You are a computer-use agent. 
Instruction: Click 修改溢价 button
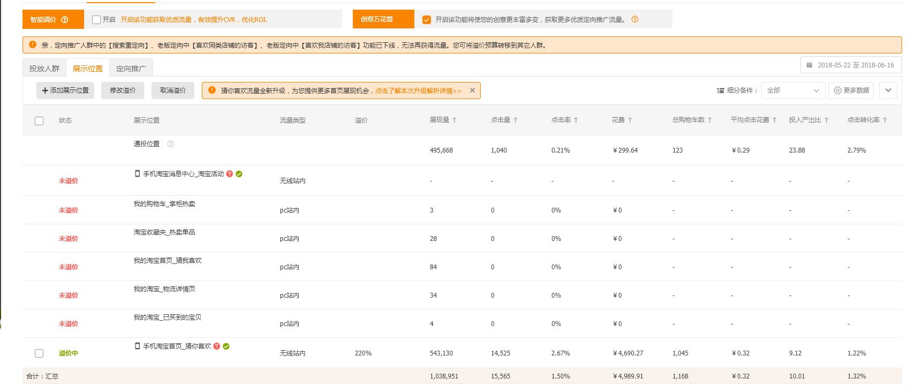(123, 90)
